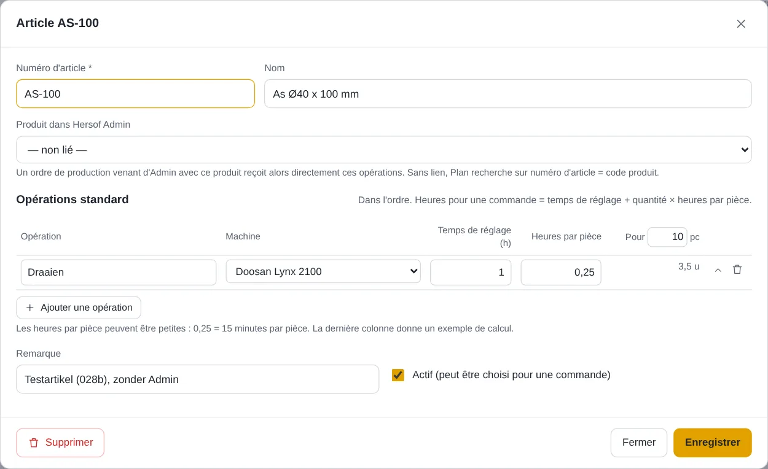Click the Actif label text
Viewport: 768px width, 469px height.
coord(511,374)
